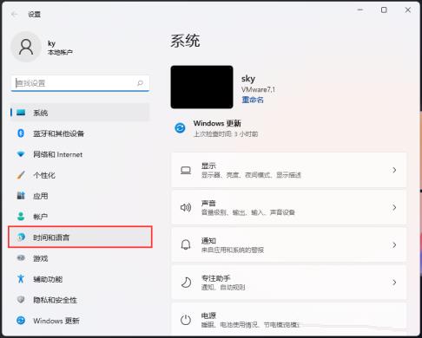Click the 重命名 link
422x338 pixels.
tap(253, 100)
